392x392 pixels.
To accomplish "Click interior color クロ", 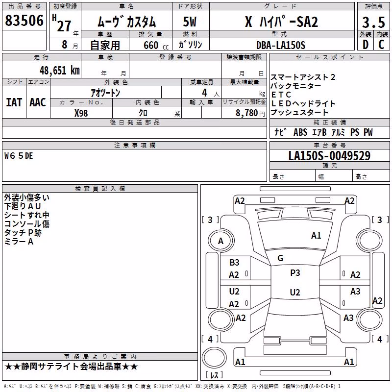I will pyautogui.click(x=143, y=113).
